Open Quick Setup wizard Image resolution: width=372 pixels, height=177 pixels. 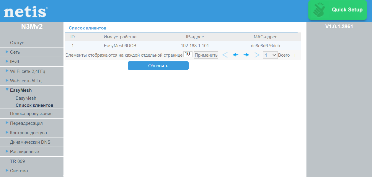337,10
